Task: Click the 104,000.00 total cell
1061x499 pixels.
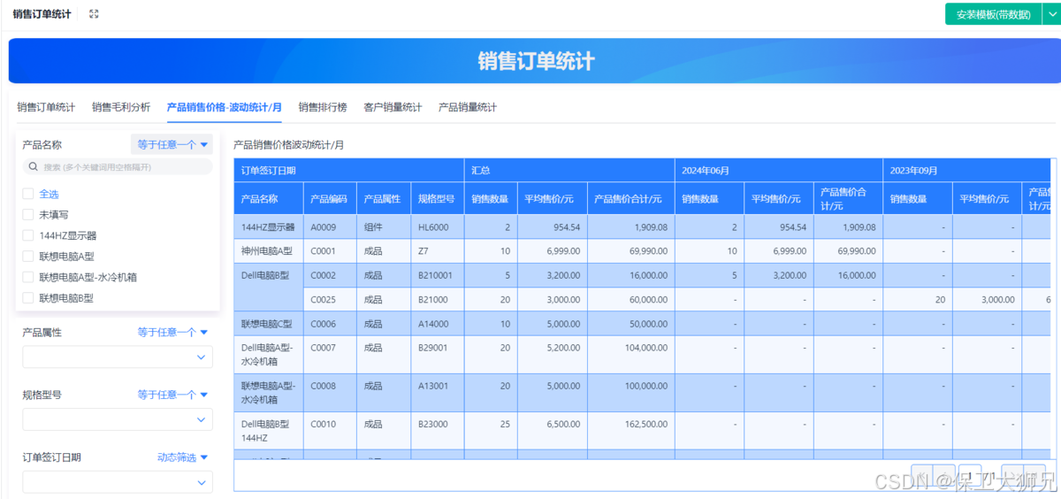Action: click(x=631, y=355)
